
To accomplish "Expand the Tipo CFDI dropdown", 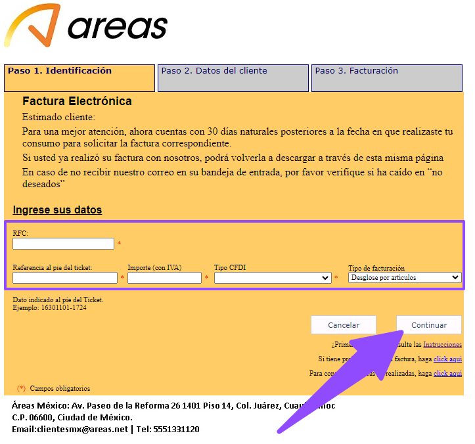I will click(273, 278).
